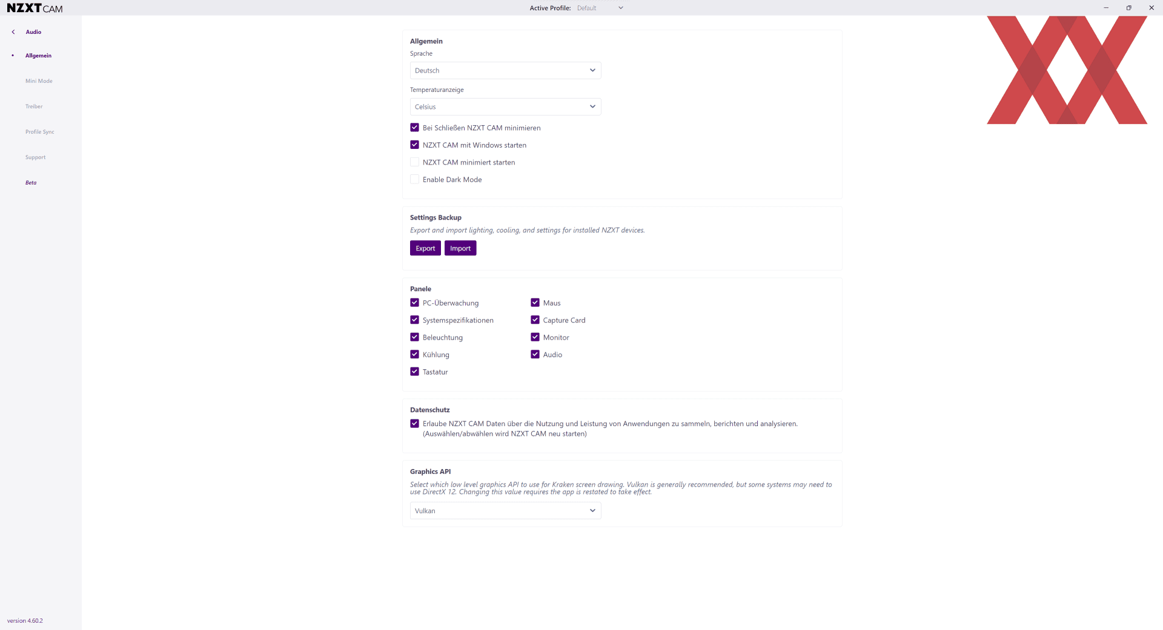The width and height of the screenshot is (1163, 630).
Task: Uncheck the Maus panel
Action: [x=535, y=303]
